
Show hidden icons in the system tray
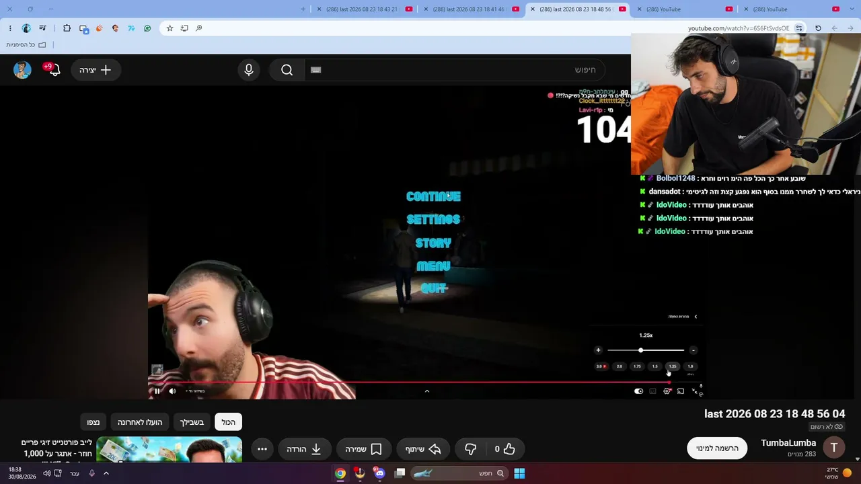click(x=106, y=473)
